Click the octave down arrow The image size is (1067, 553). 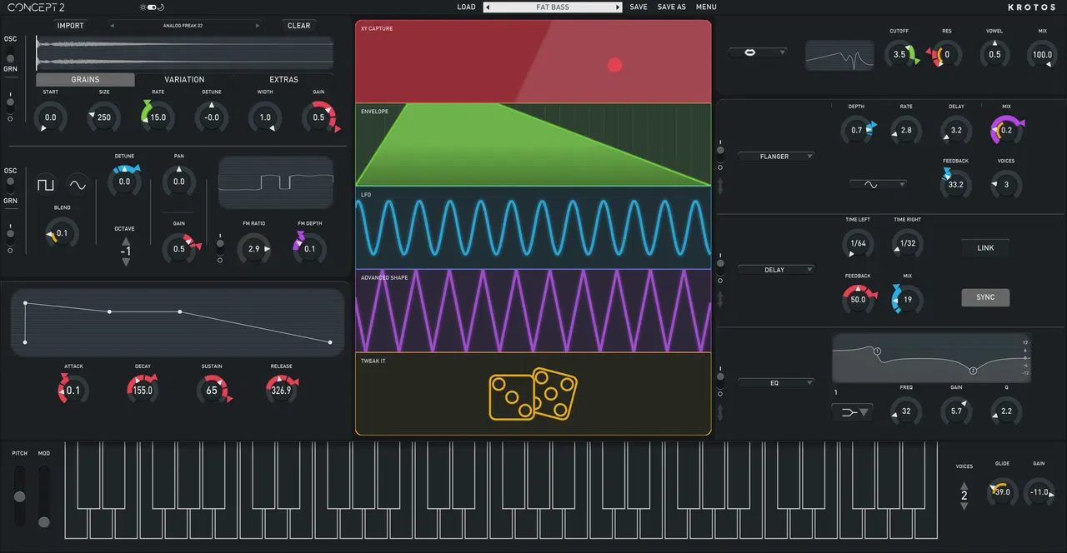pyautogui.click(x=126, y=262)
